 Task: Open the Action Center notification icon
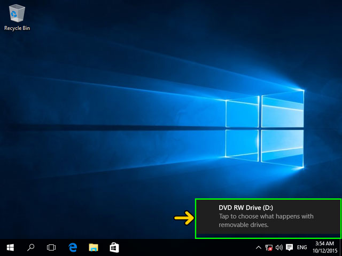point(290,247)
